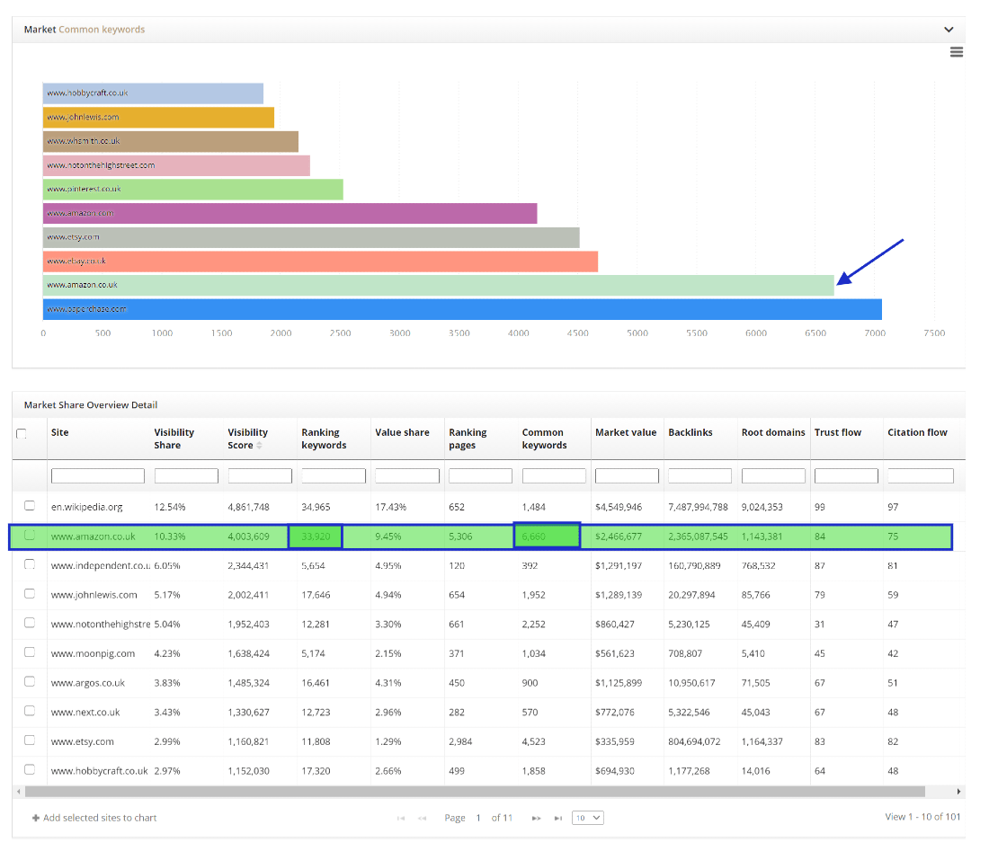This screenshot has width=989, height=860.
Task: Sort by the Market value column header
Action: point(626,432)
